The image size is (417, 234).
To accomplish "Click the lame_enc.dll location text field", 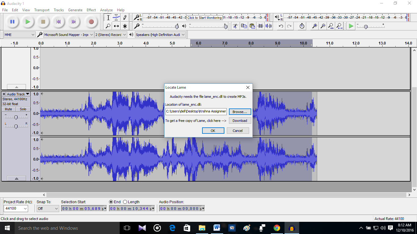I will point(196,112).
